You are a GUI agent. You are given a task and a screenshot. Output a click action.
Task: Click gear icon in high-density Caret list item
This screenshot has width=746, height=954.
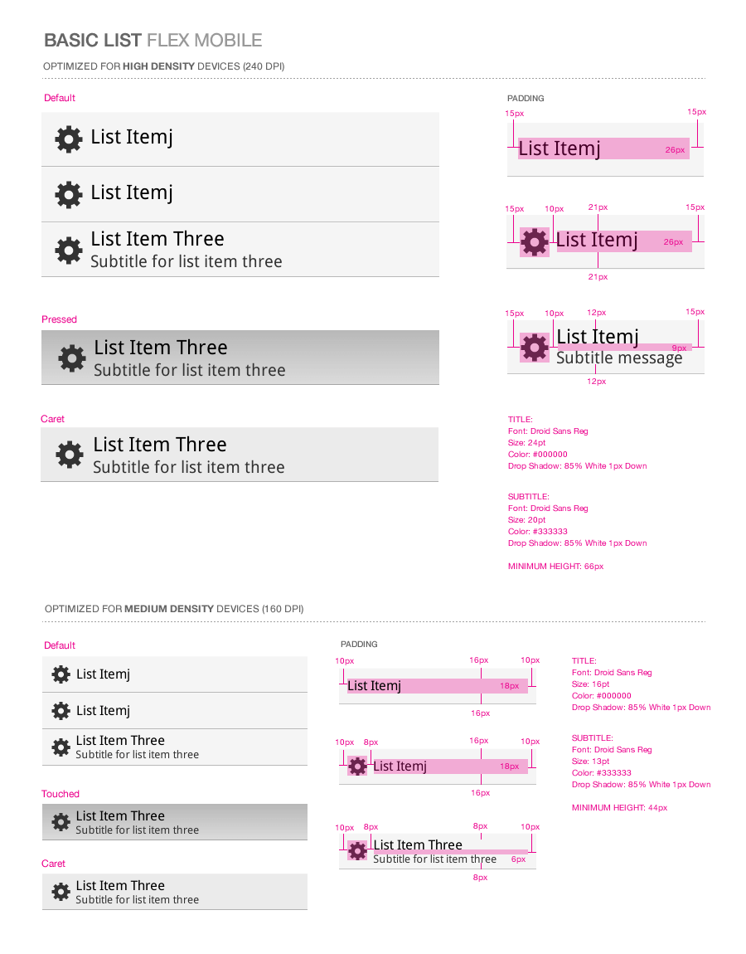click(70, 455)
